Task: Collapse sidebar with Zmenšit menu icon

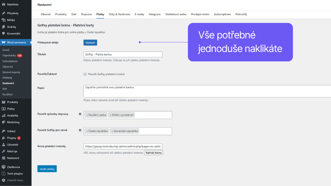Action: click(x=4, y=180)
